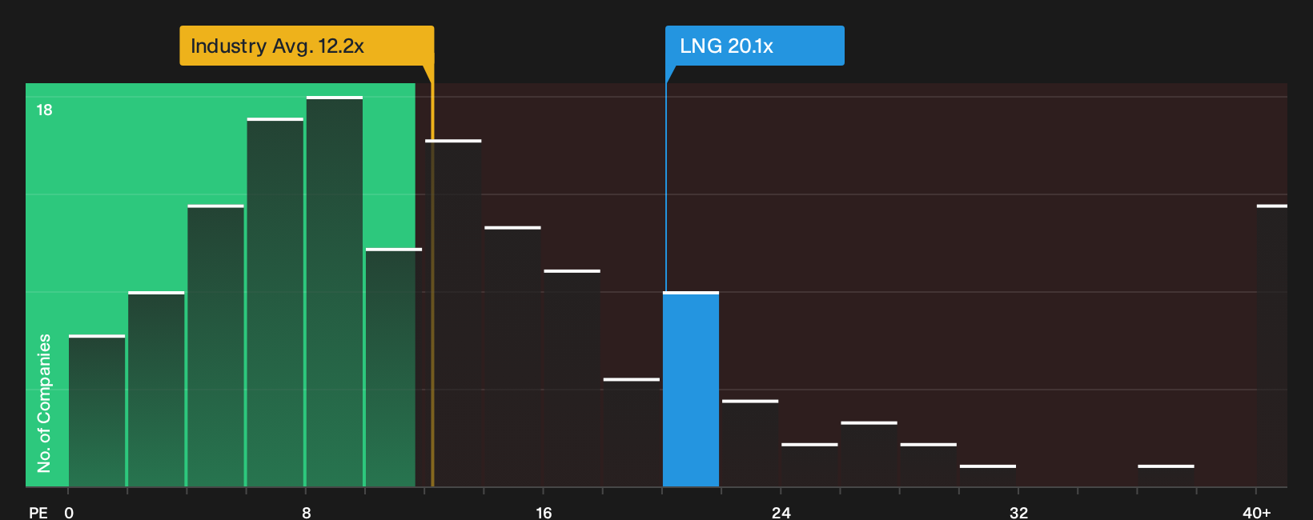
Task: Select the blue LNG highlighted bar
Action: [691, 390]
